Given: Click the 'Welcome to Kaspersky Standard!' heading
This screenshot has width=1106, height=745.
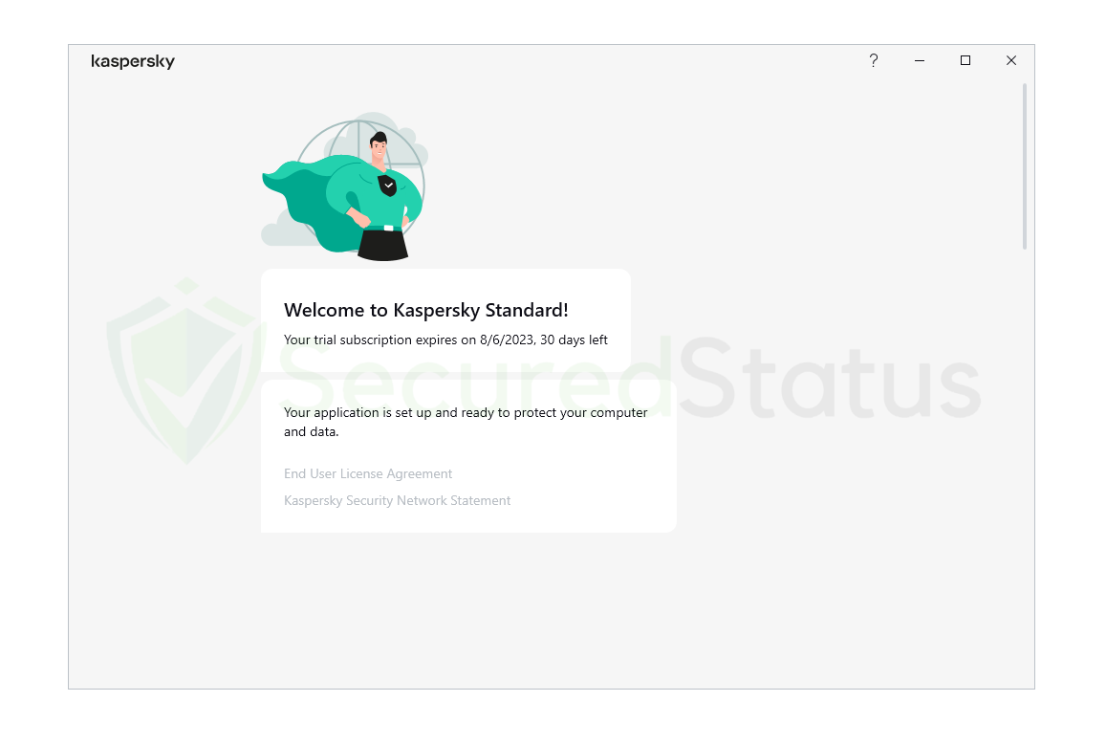Looking at the screenshot, I should (426, 311).
